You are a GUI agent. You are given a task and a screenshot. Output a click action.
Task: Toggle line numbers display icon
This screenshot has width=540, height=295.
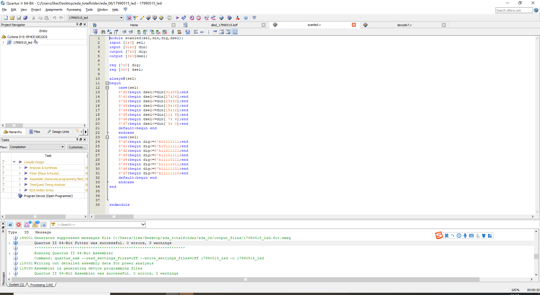(196, 32)
